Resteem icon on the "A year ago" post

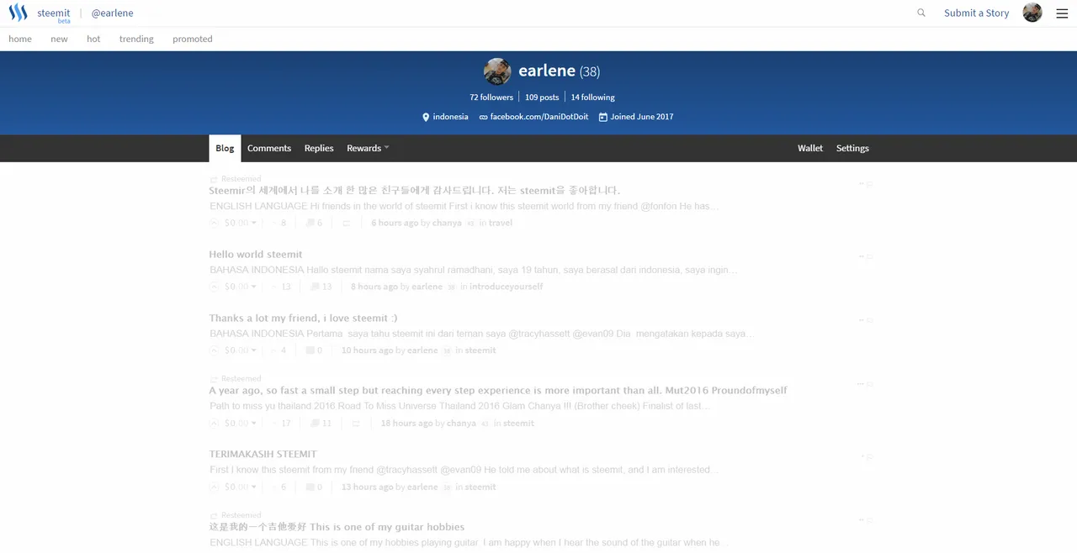tap(355, 424)
